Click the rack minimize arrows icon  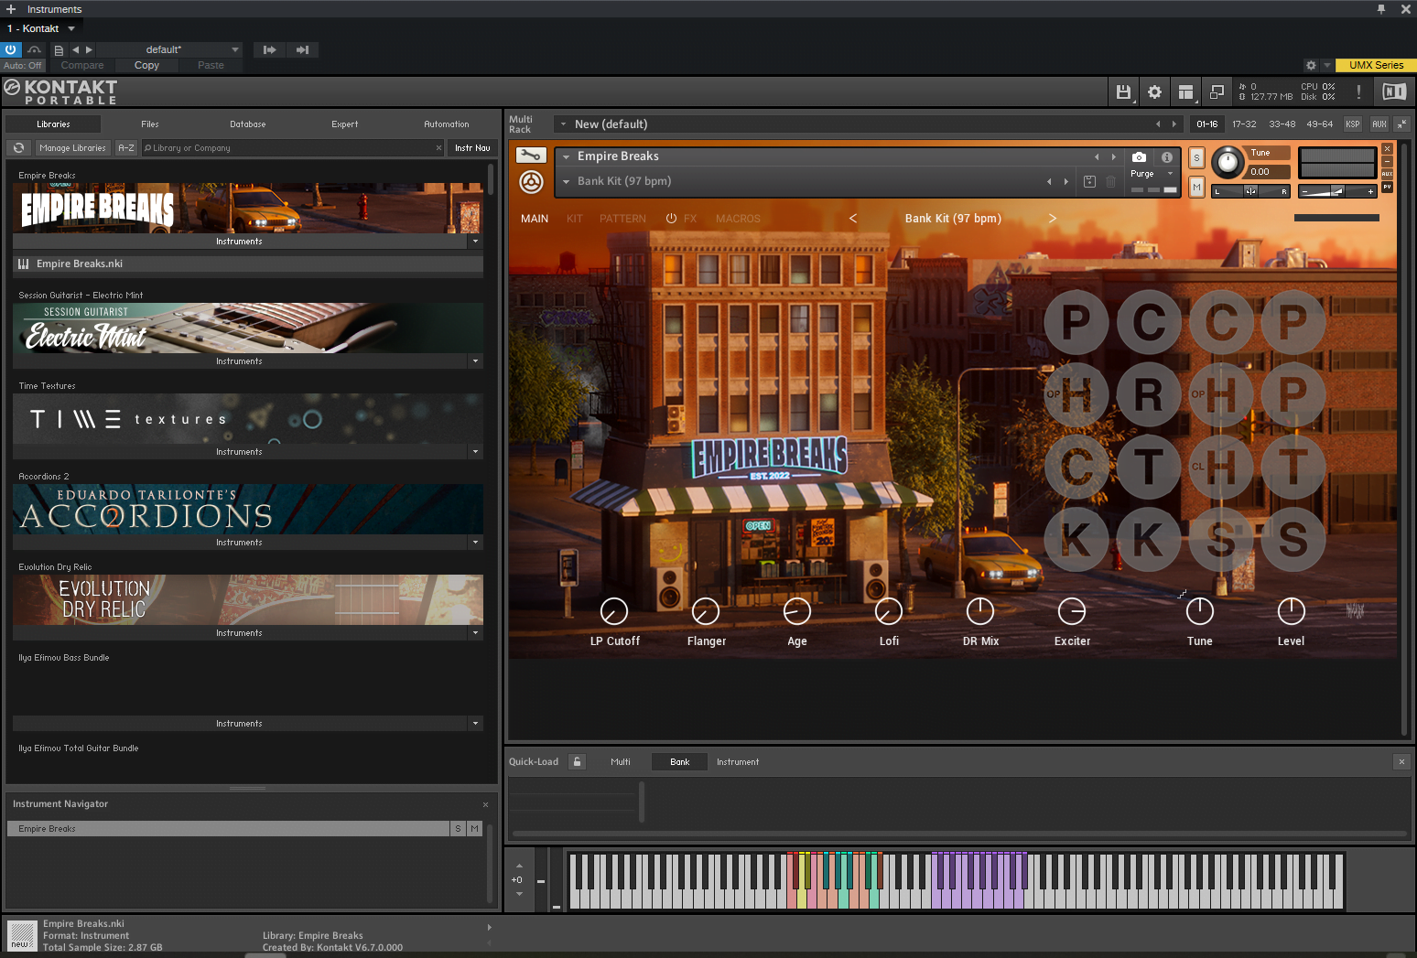(1401, 124)
